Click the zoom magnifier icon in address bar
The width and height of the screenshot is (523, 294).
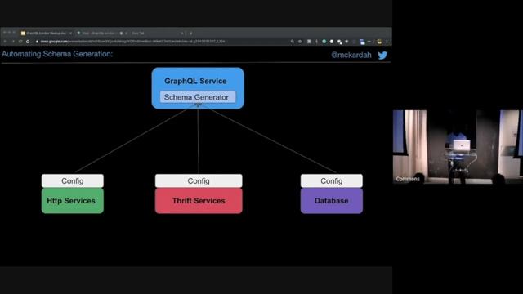pos(293,42)
